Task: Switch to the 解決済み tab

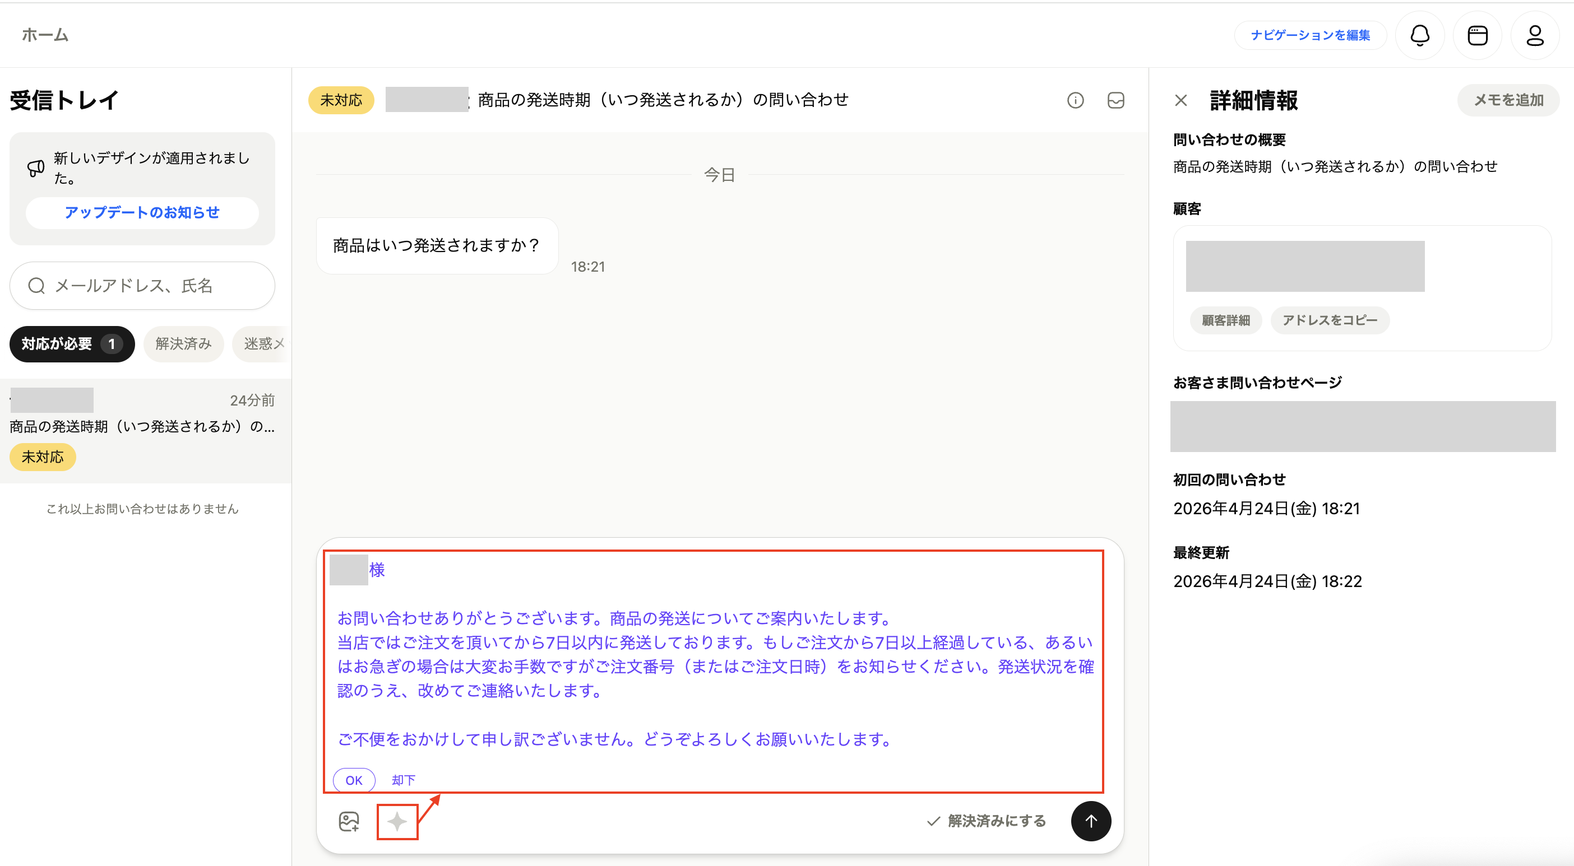Action: pyautogui.click(x=183, y=344)
